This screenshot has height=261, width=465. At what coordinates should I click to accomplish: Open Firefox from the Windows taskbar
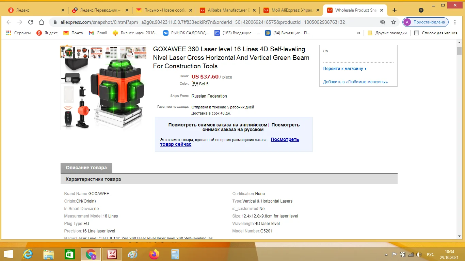point(154,254)
